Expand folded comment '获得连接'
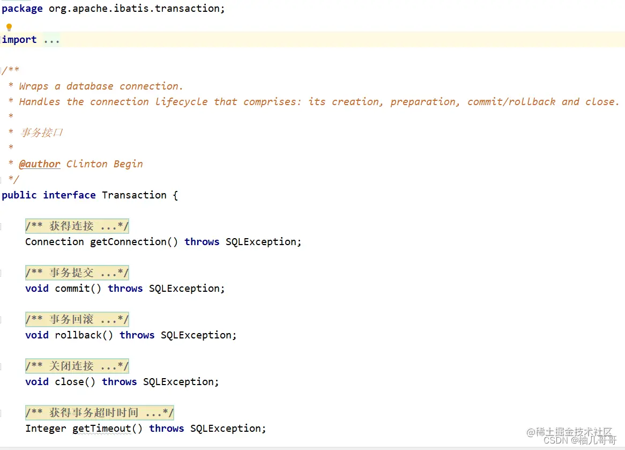625x450 pixels. click(77, 226)
